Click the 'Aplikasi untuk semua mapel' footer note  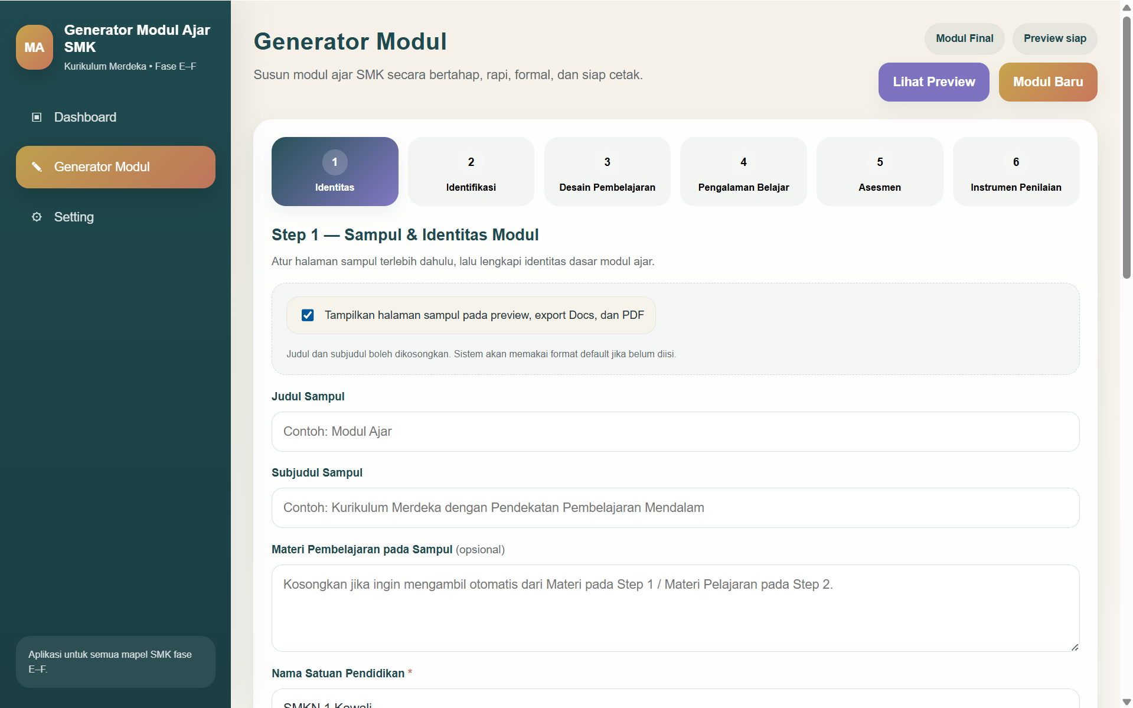click(115, 661)
